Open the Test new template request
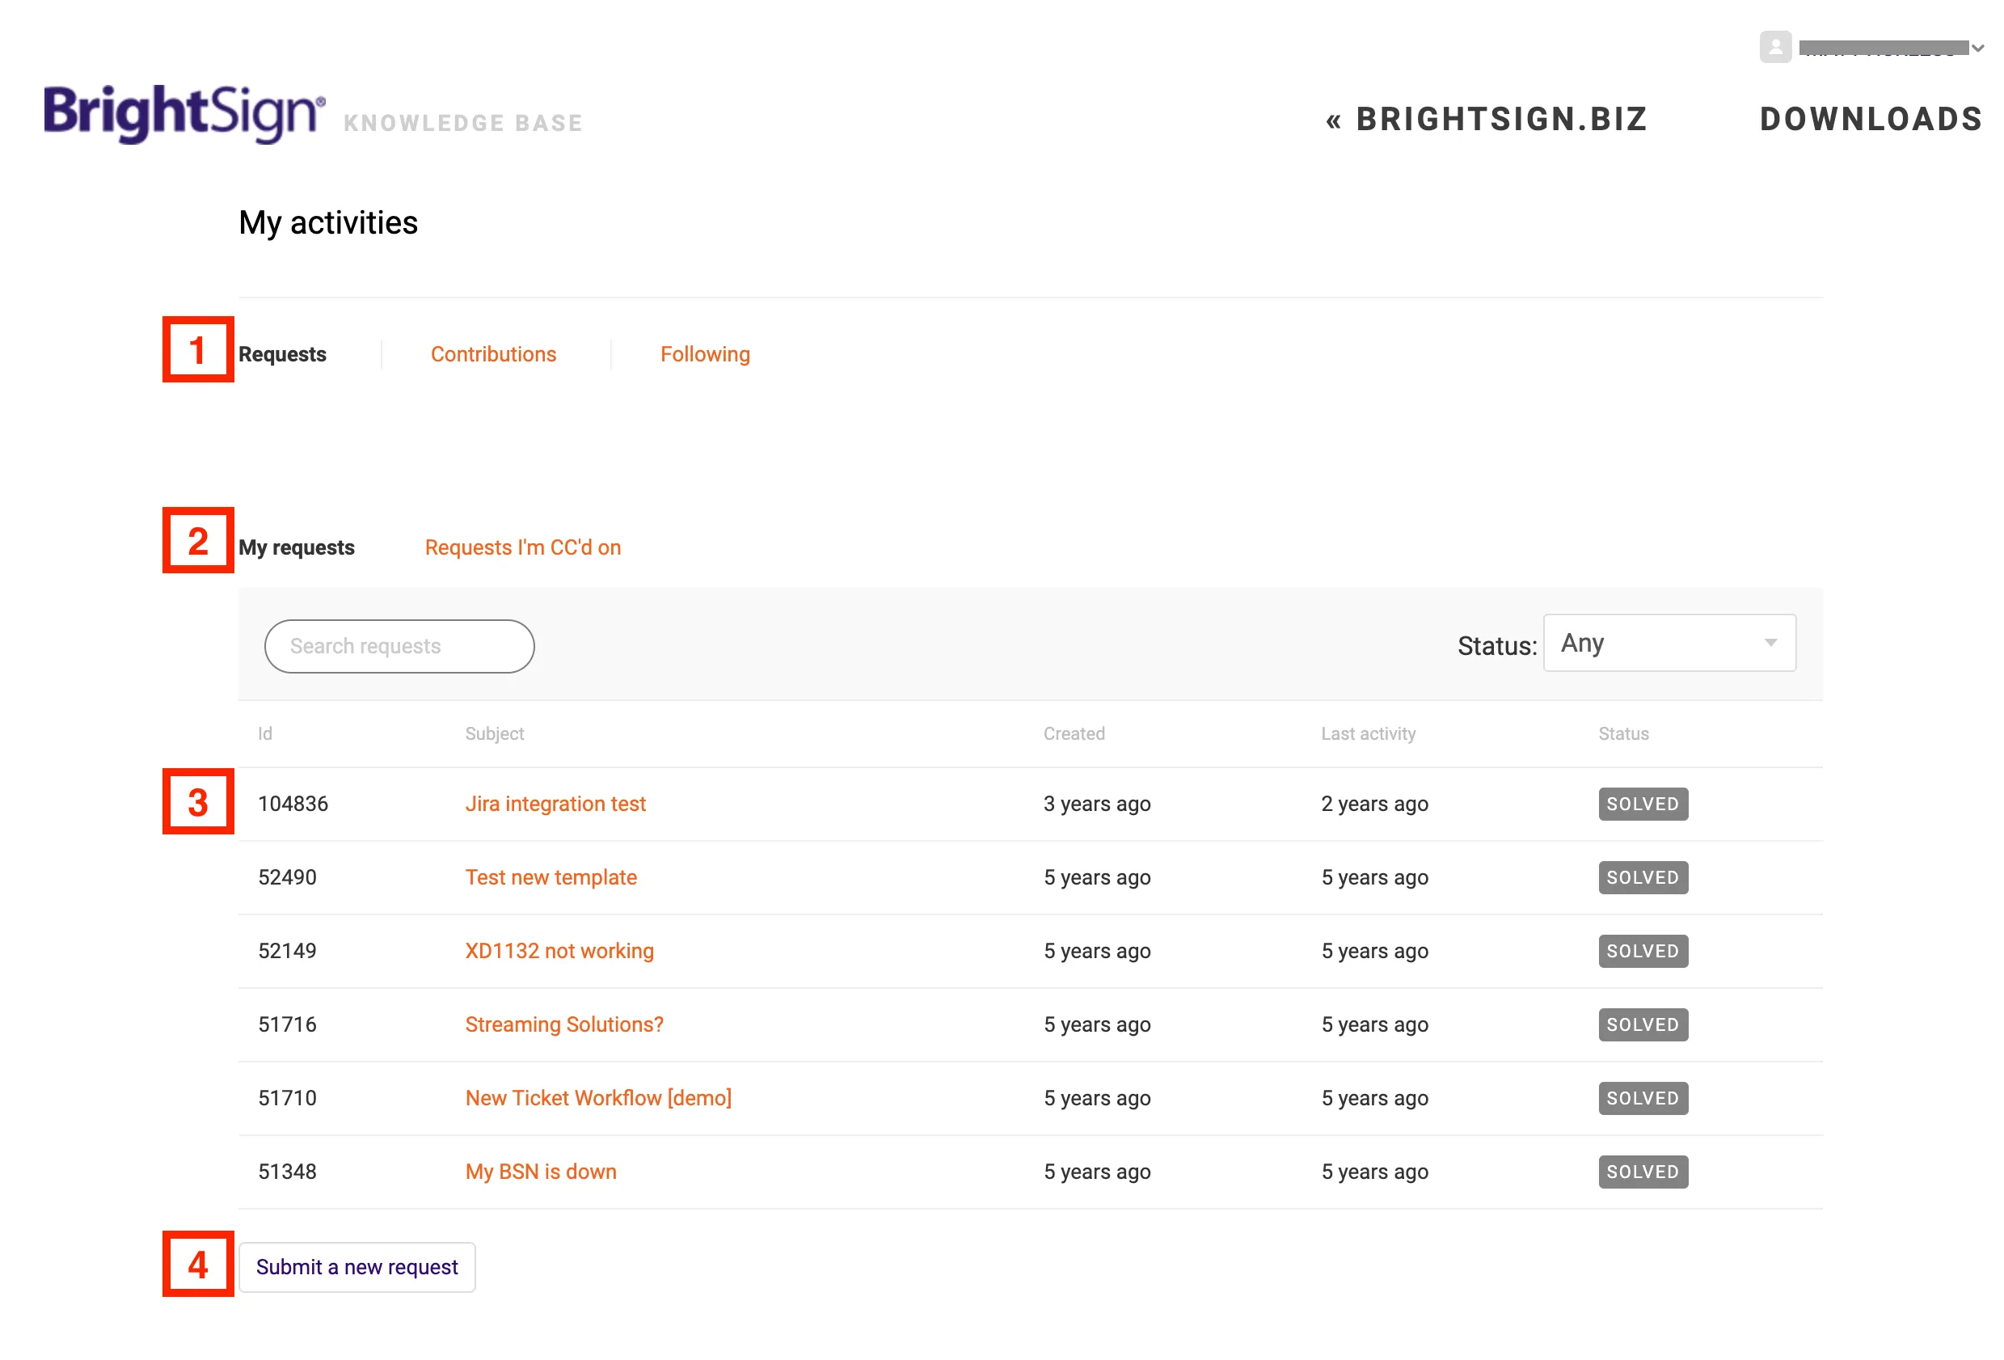 point(551,878)
